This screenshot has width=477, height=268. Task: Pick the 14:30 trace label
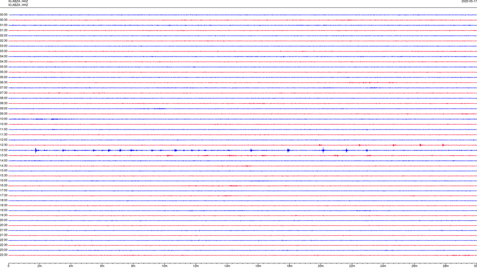3,166
